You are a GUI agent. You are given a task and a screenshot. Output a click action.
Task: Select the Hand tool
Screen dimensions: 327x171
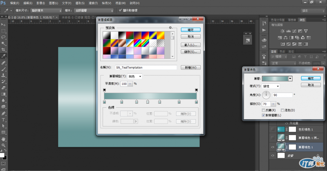click(3, 139)
